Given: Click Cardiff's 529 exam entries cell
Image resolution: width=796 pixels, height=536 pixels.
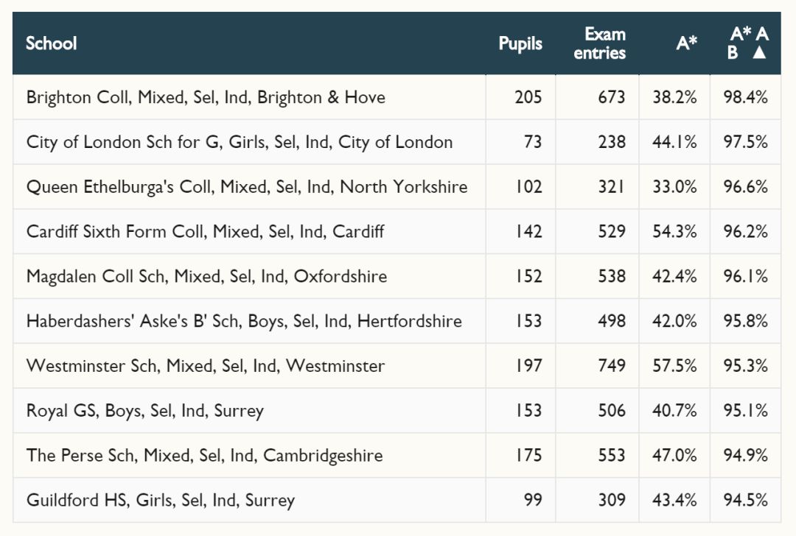Looking at the screenshot, I should [612, 231].
